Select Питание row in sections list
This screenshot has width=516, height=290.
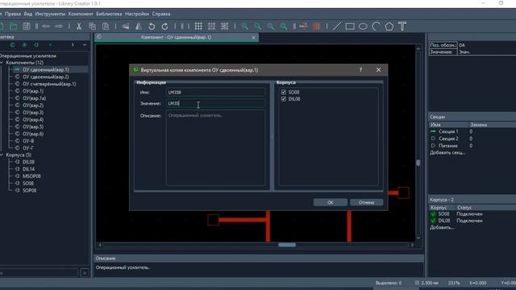pos(448,146)
